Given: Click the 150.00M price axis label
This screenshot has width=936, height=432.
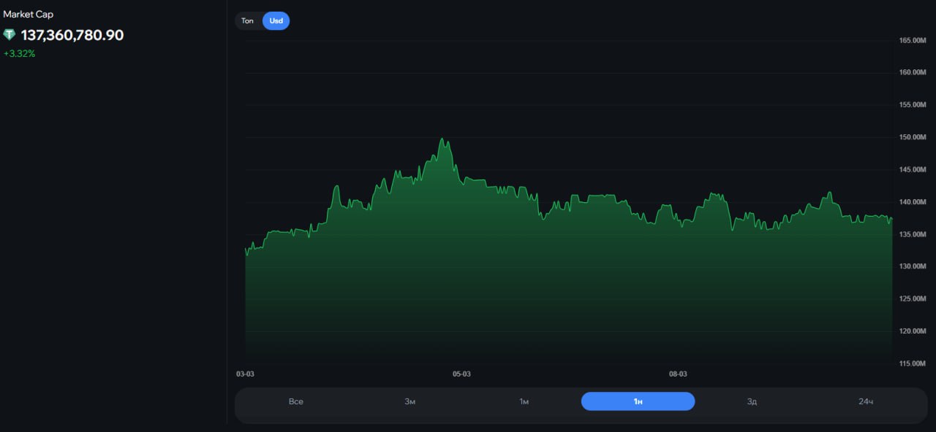Looking at the screenshot, I should 912,137.
